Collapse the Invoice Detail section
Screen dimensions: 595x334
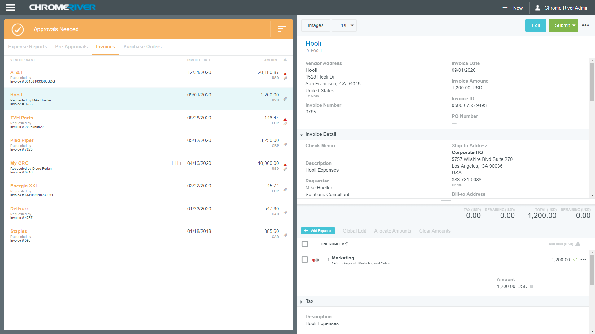(301, 135)
